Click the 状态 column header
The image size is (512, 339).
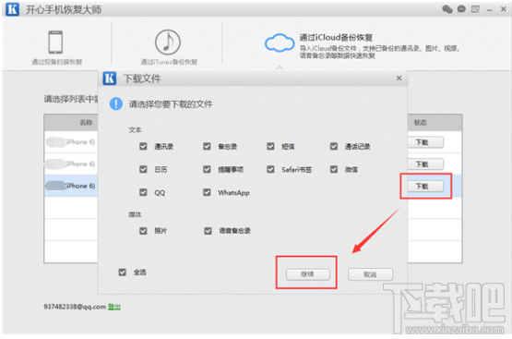point(421,123)
